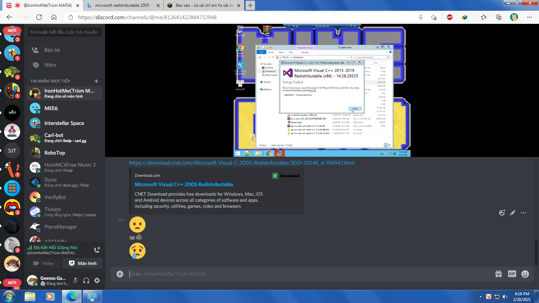Open message more options (three dots)
This screenshot has width=539, height=303.
[524, 213]
